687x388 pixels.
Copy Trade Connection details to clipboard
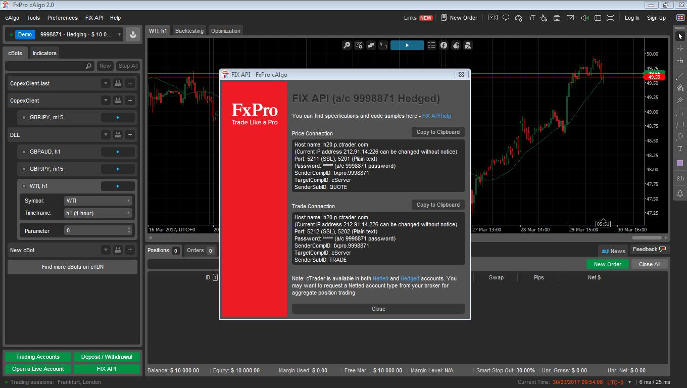(x=438, y=205)
